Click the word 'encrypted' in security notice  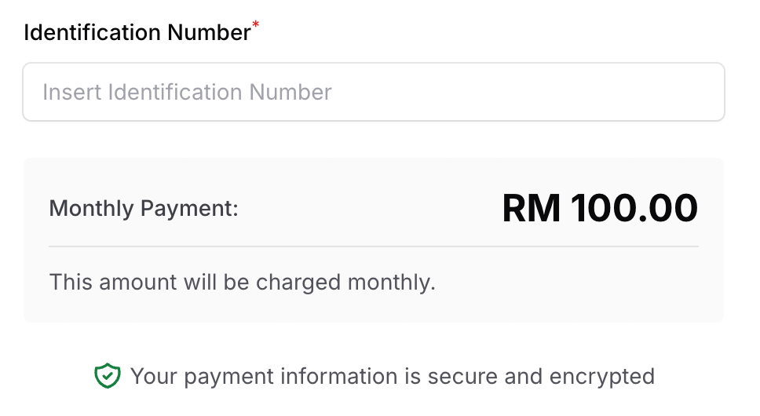(x=602, y=377)
